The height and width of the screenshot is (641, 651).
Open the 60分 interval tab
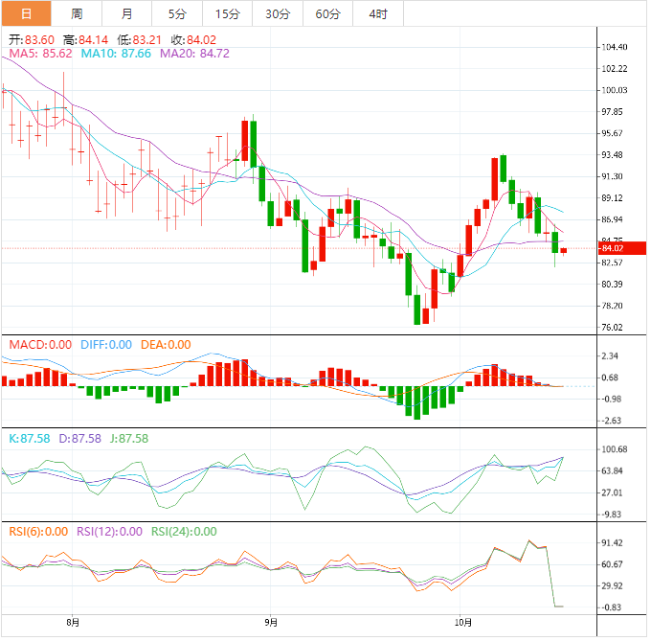pos(327,13)
